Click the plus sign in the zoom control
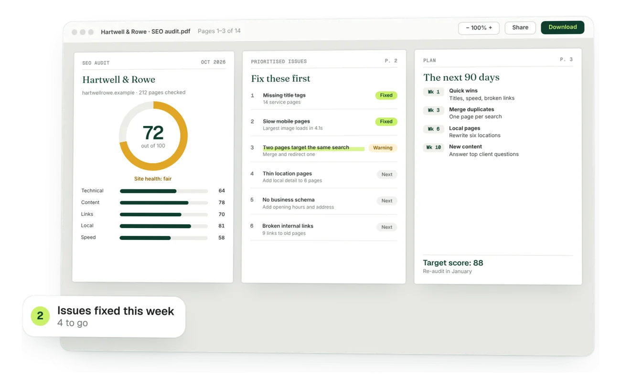 (x=490, y=28)
